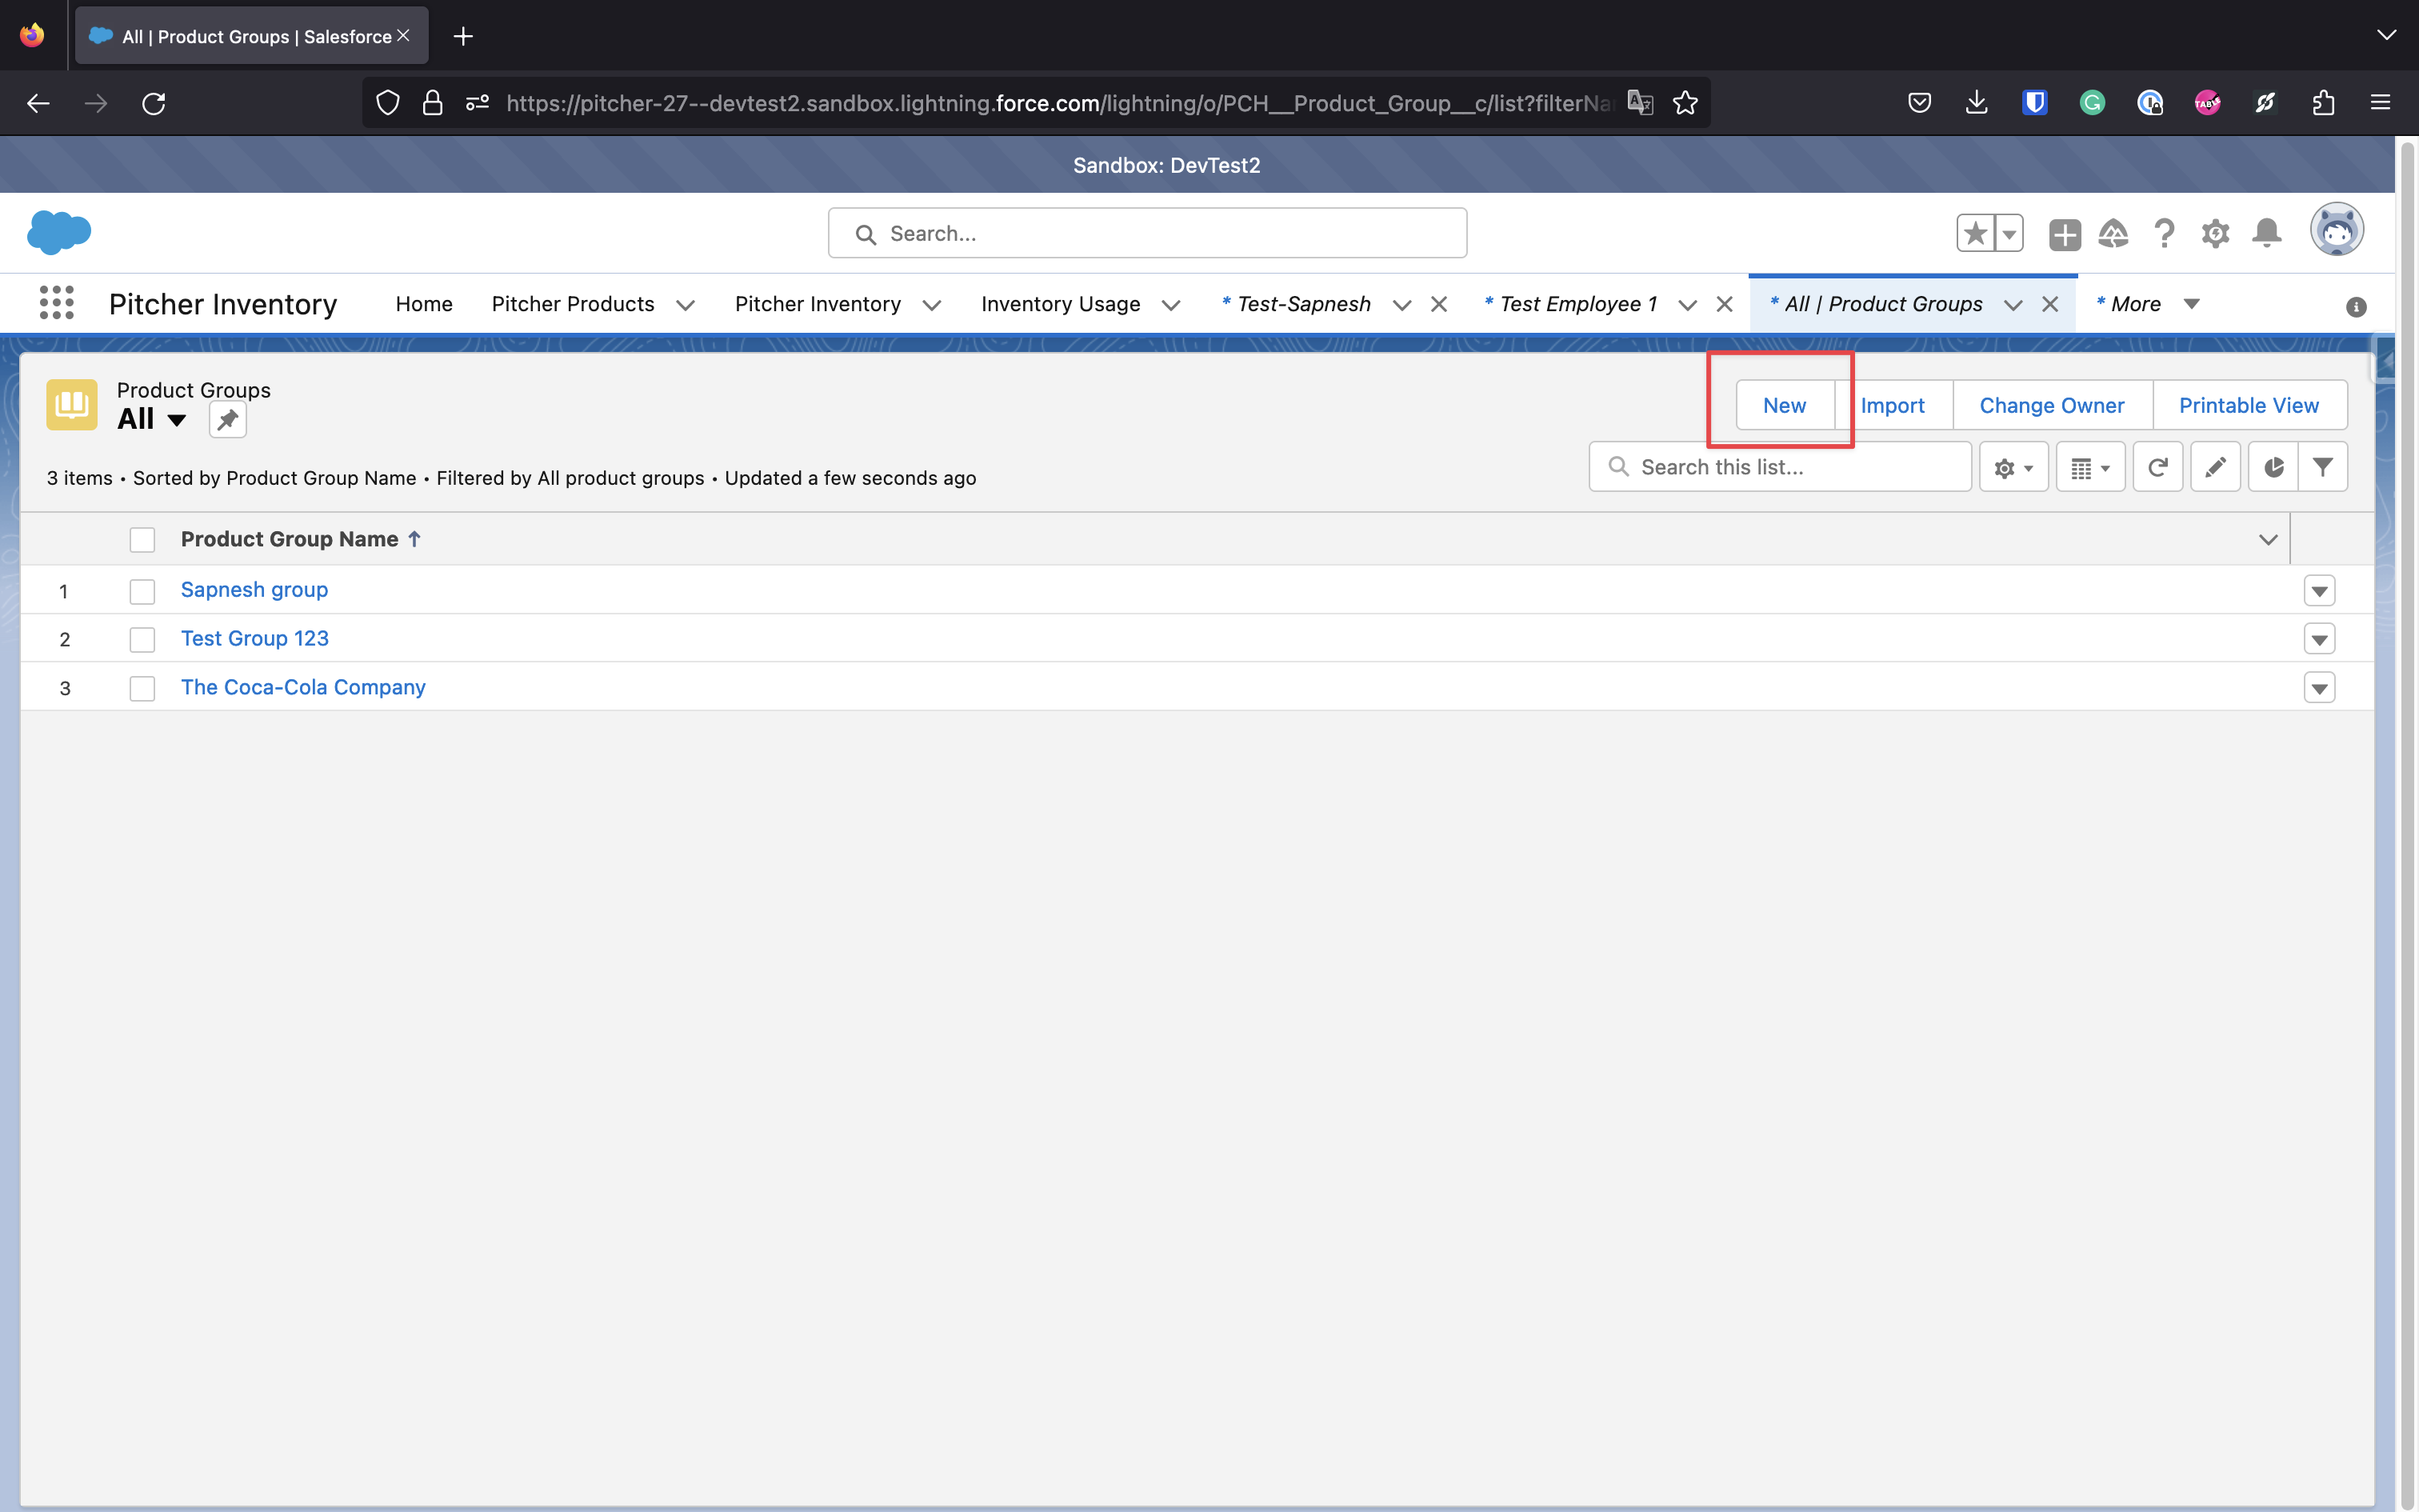The width and height of the screenshot is (2419, 1512).
Task: Click the pencil edit list icon
Action: [x=2215, y=467]
